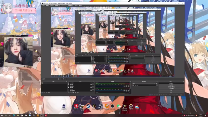Open the 帮助 menu

[80, 5]
